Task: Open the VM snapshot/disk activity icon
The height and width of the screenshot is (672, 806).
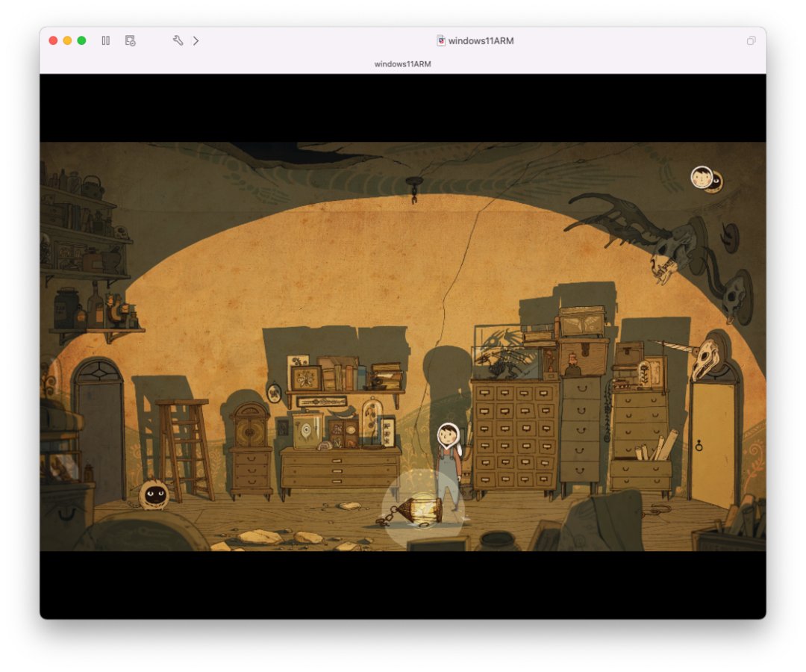Action: [130, 40]
